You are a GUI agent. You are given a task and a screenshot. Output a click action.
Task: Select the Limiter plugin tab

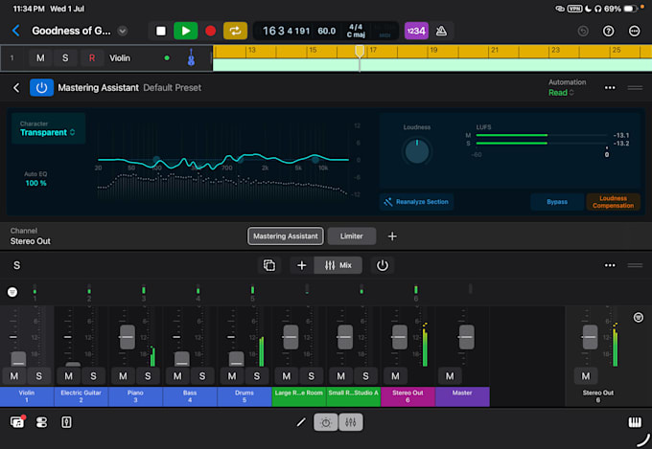pyautogui.click(x=351, y=236)
